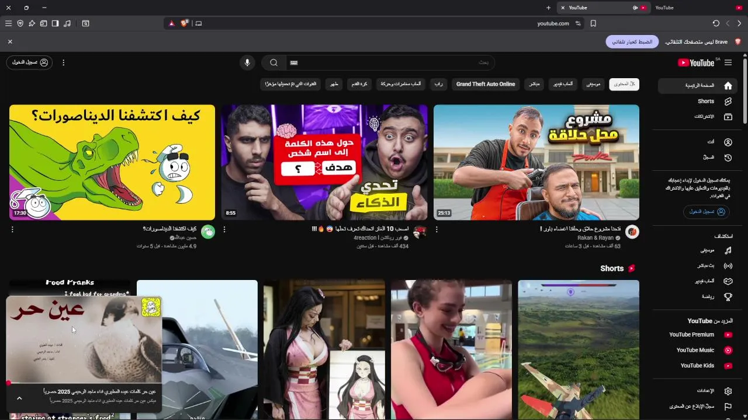The height and width of the screenshot is (420, 748).
Task: Open Music in the Explore sidebar section
Action: point(698,250)
